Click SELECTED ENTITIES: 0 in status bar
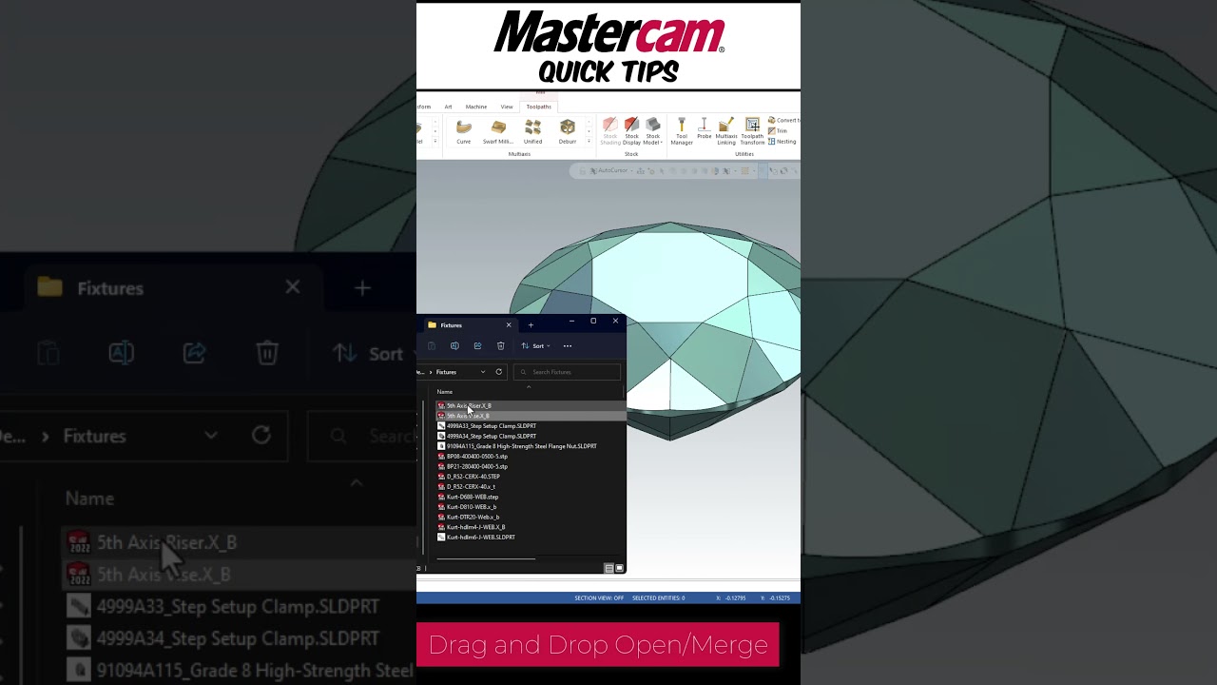The image size is (1217, 685). [658, 598]
